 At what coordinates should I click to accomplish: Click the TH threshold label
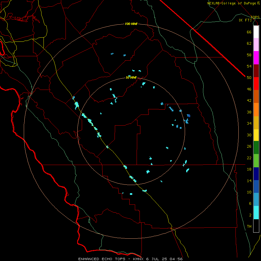pyautogui.click(x=249, y=226)
